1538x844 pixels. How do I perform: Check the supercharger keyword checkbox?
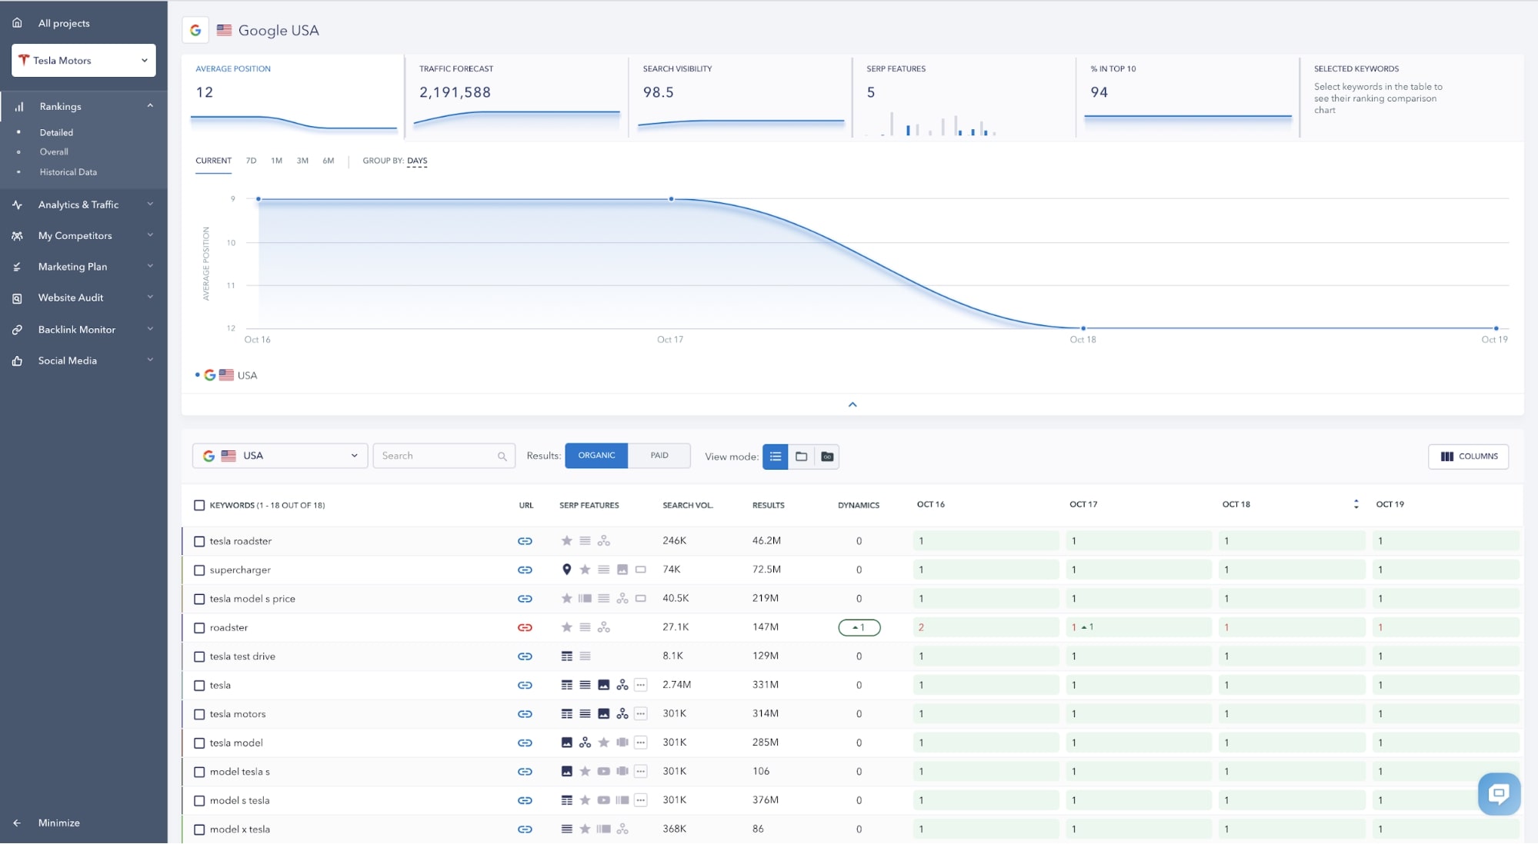[x=199, y=570]
